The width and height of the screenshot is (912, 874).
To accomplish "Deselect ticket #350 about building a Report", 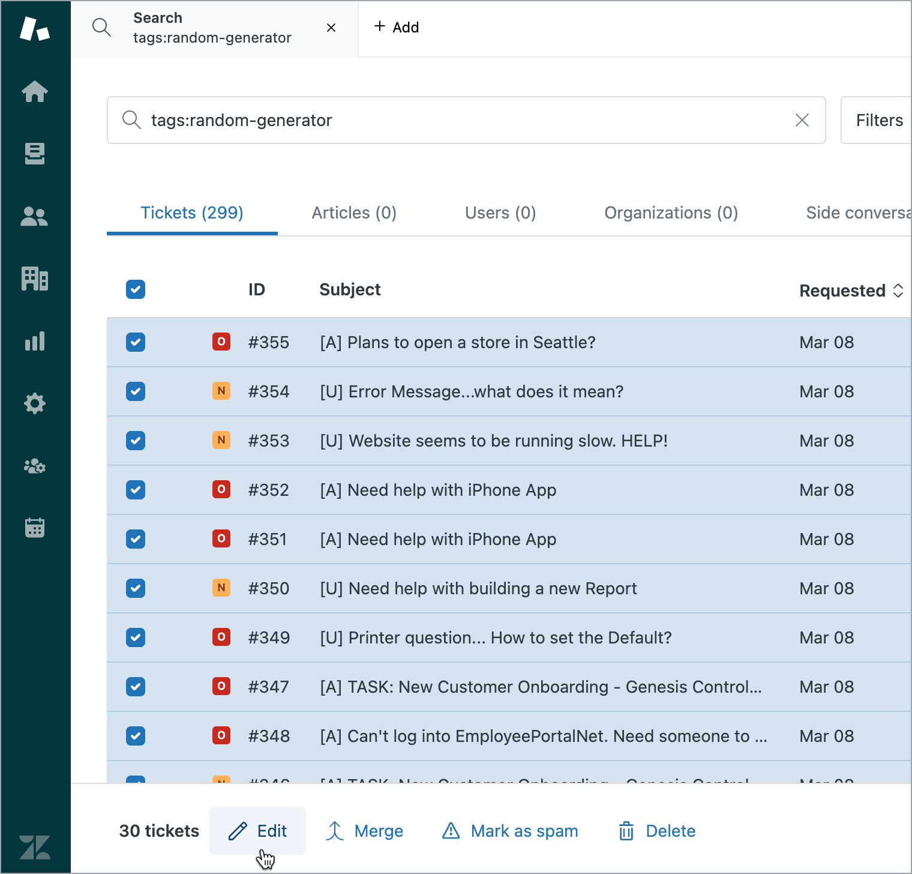I will point(136,588).
